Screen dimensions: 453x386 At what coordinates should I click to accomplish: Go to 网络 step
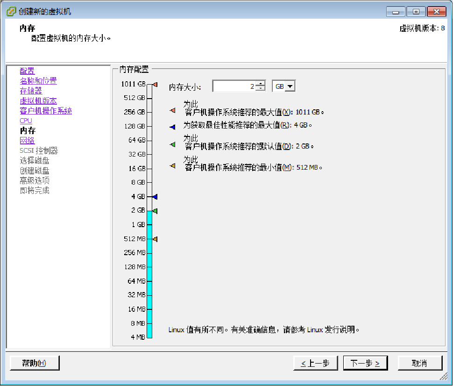click(x=27, y=141)
